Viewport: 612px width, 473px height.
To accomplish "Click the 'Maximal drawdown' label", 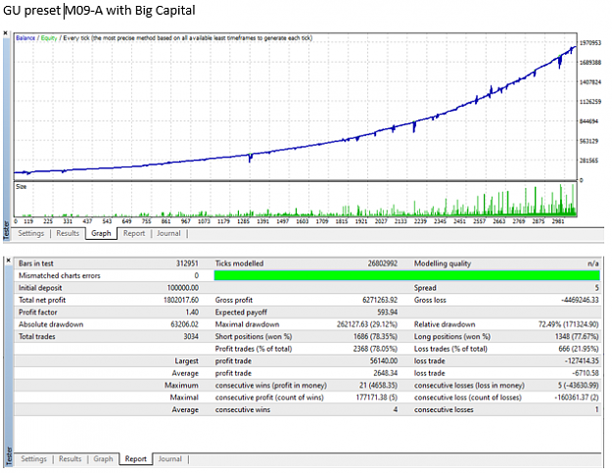I will (x=247, y=324).
